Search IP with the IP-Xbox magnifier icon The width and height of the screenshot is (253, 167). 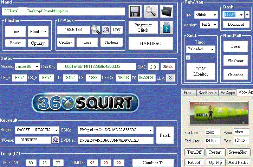(x=96, y=30)
